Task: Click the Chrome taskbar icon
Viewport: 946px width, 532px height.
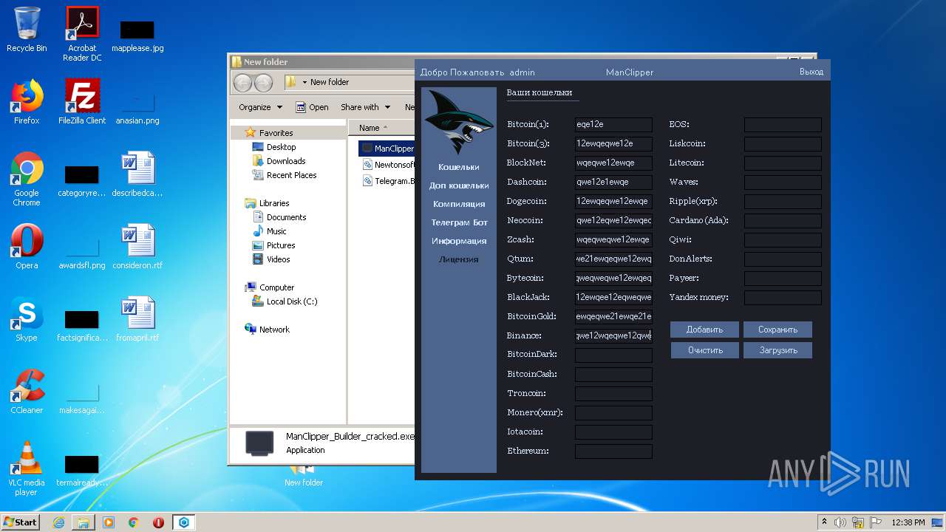Action: tap(134, 522)
